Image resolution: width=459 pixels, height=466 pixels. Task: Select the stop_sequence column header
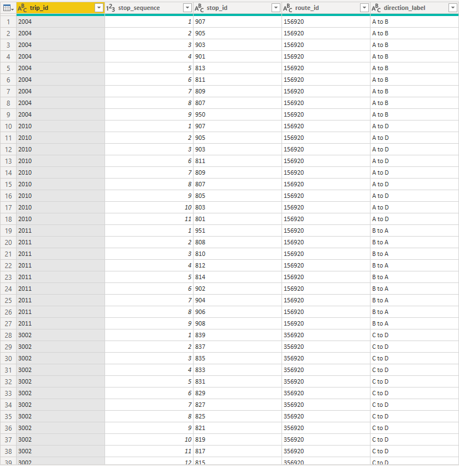(149, 8)
